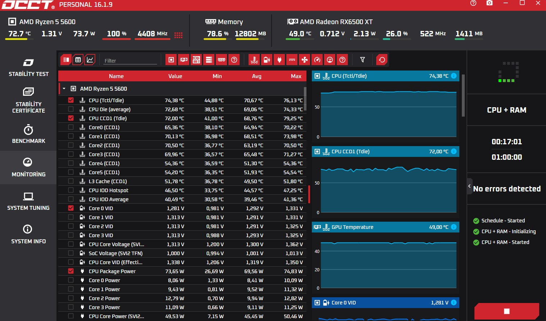Focus the Filter text field
Viewport: 546px width, 321px height.
[130, 60]
